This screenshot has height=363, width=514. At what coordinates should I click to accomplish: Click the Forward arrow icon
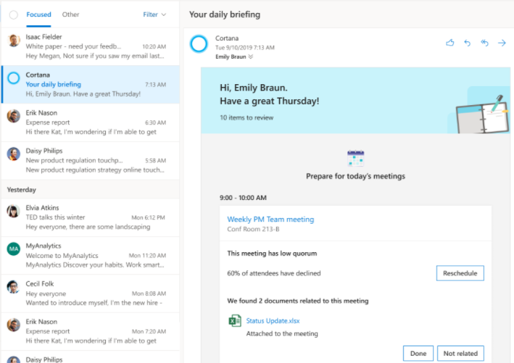coord(502,43)
